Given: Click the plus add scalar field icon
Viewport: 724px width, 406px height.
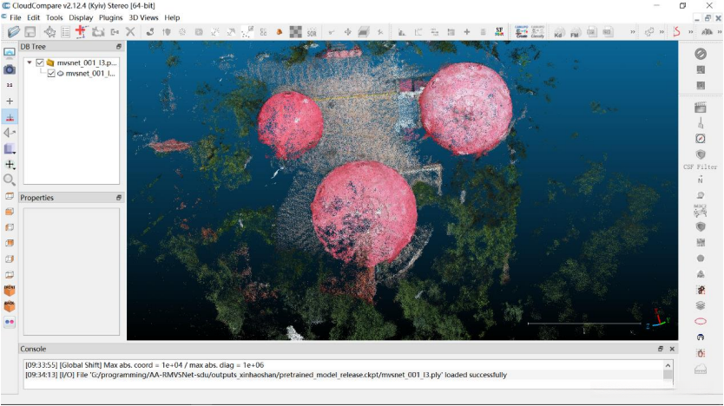Looking at the screenshot, I should [x=467, y=32].
